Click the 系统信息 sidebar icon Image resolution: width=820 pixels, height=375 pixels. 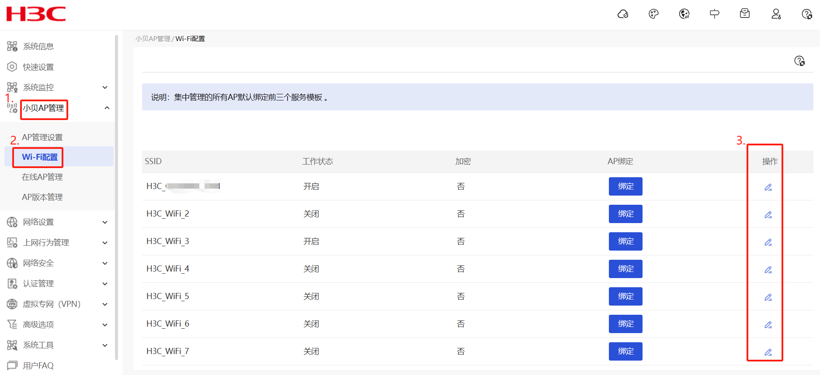click(x=12, y=46)
